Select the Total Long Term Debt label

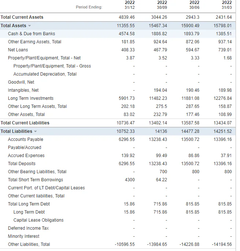29,204
